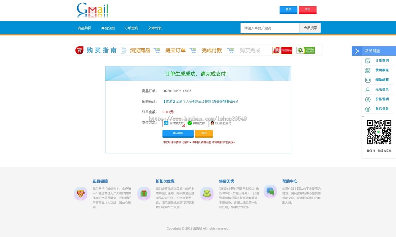Viewport: 396px width, 237px height.
Task: Click the 折扣&优惠 gift icon
Action: pyautogui.click(x=144, y=194)
